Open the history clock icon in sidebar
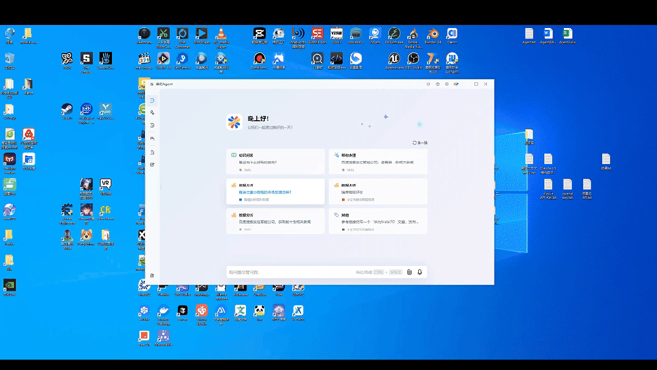This screenshot has width=657, height=370. (152, 126)
